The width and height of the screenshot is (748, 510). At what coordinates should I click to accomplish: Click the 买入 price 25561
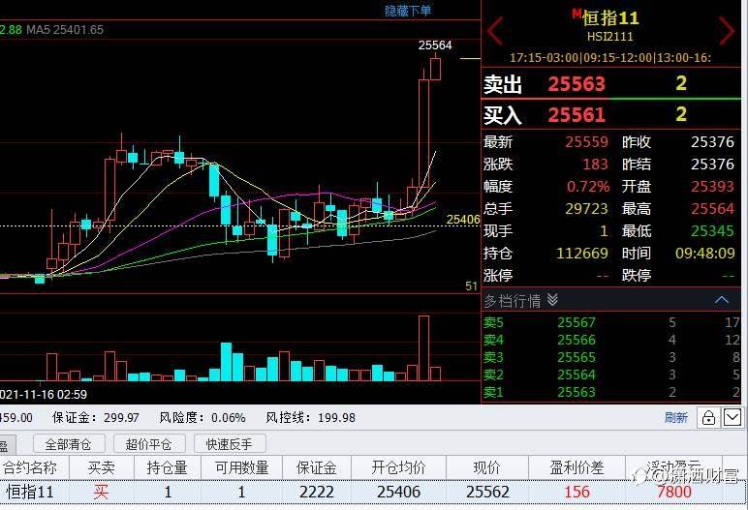(577, 114)
